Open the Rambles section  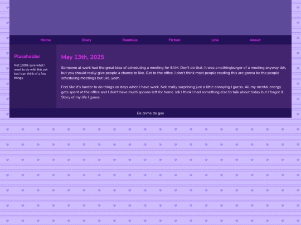pyautogui.click(x=130, y=40)
